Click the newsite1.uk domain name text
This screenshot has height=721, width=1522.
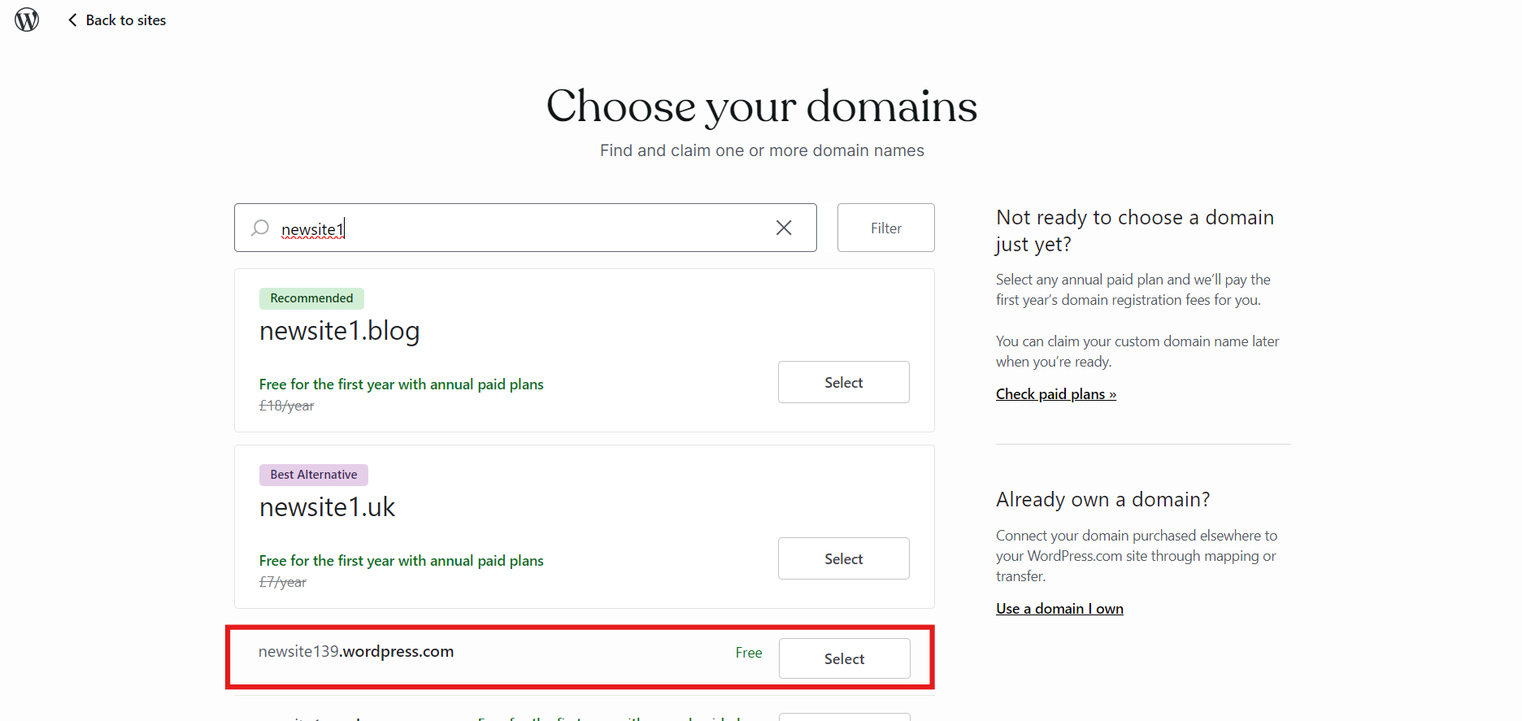point(327,507)
